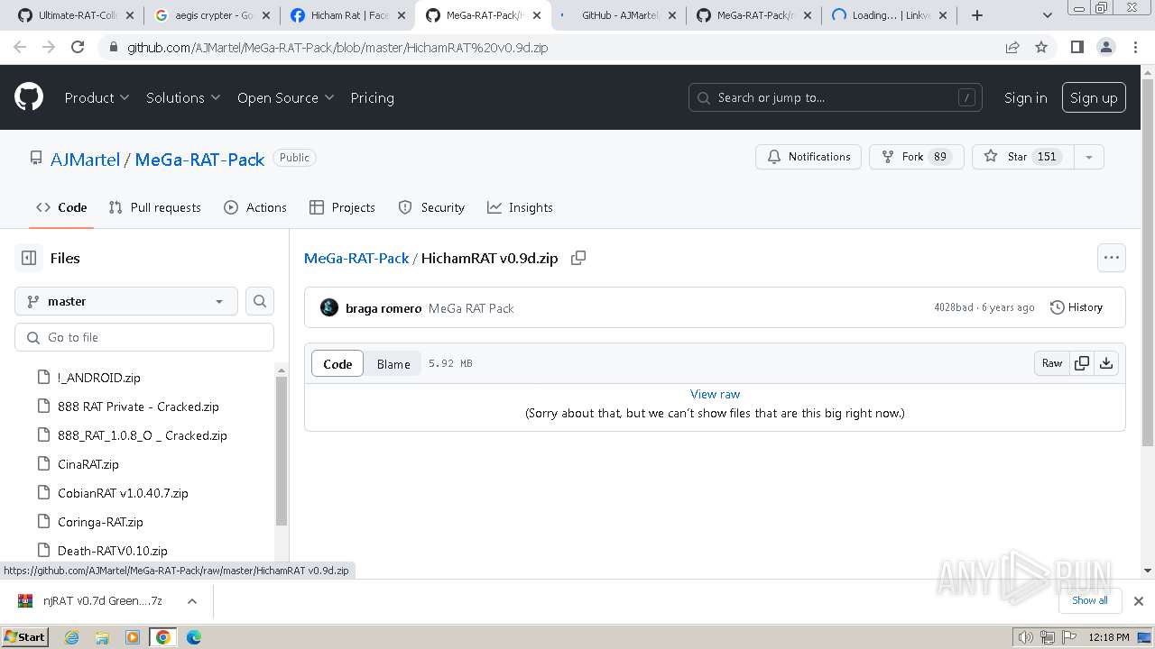This screenshot has width=1155, height=649.
Task: Expand the Product menu
Action: 97,97
